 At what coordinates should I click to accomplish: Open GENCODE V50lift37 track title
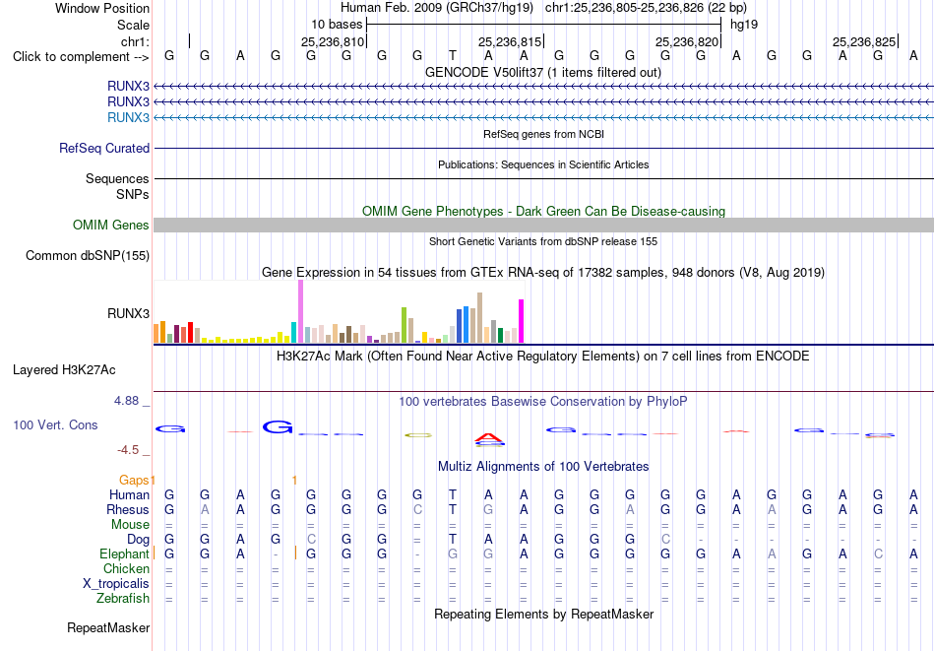tap(543, 72)
